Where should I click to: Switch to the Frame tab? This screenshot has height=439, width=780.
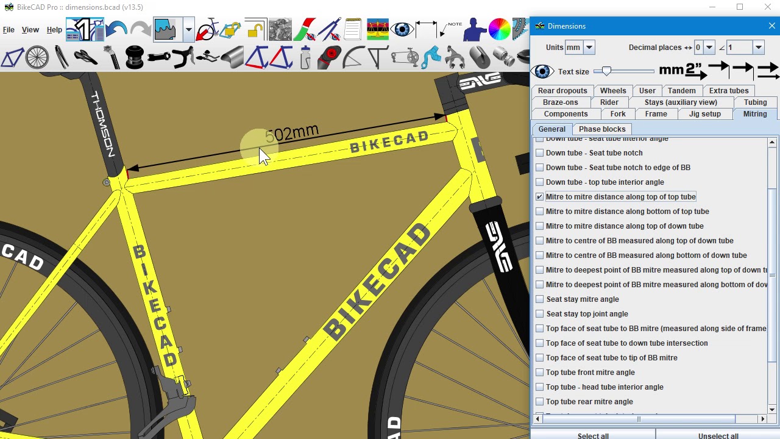(656, 114)
